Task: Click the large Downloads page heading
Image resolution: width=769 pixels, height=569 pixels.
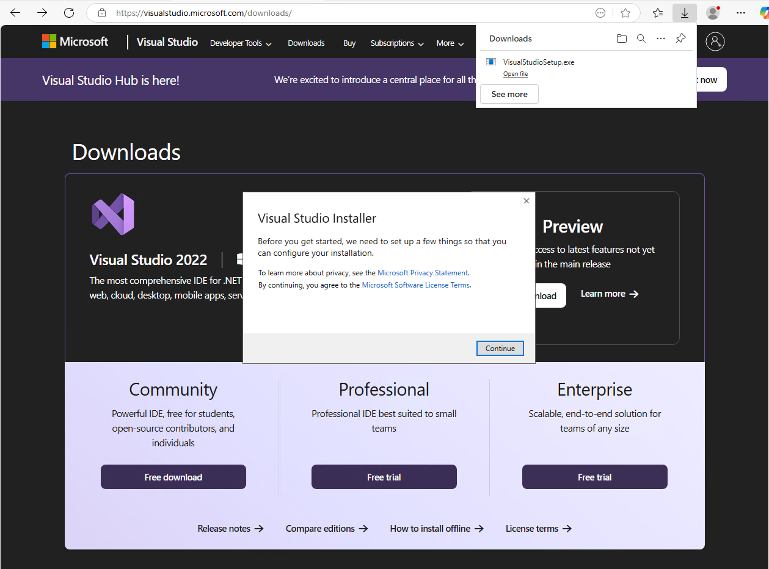Action: [x=126, y=152]
